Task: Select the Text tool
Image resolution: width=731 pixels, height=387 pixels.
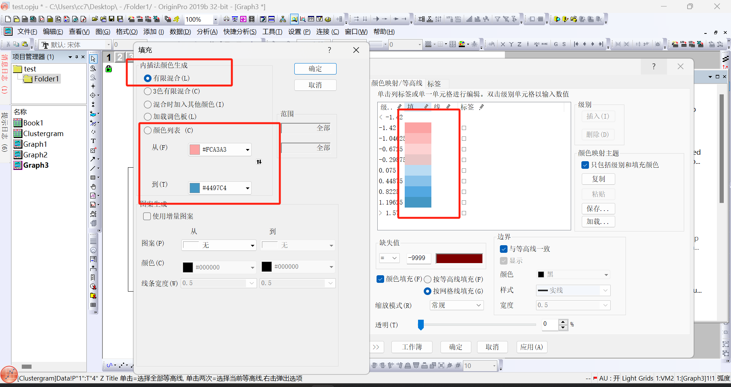Action: pos(93,141)
